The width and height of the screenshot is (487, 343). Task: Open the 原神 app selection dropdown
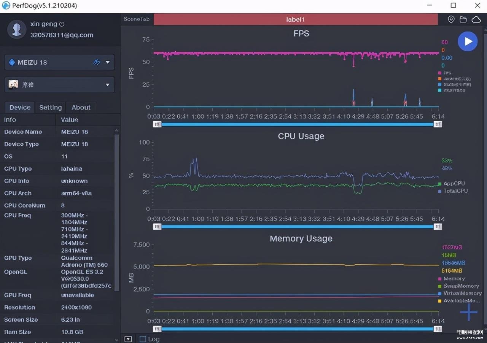107,85
